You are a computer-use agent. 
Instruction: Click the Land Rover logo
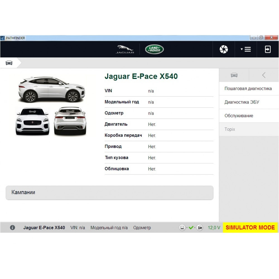coord(154,49)
